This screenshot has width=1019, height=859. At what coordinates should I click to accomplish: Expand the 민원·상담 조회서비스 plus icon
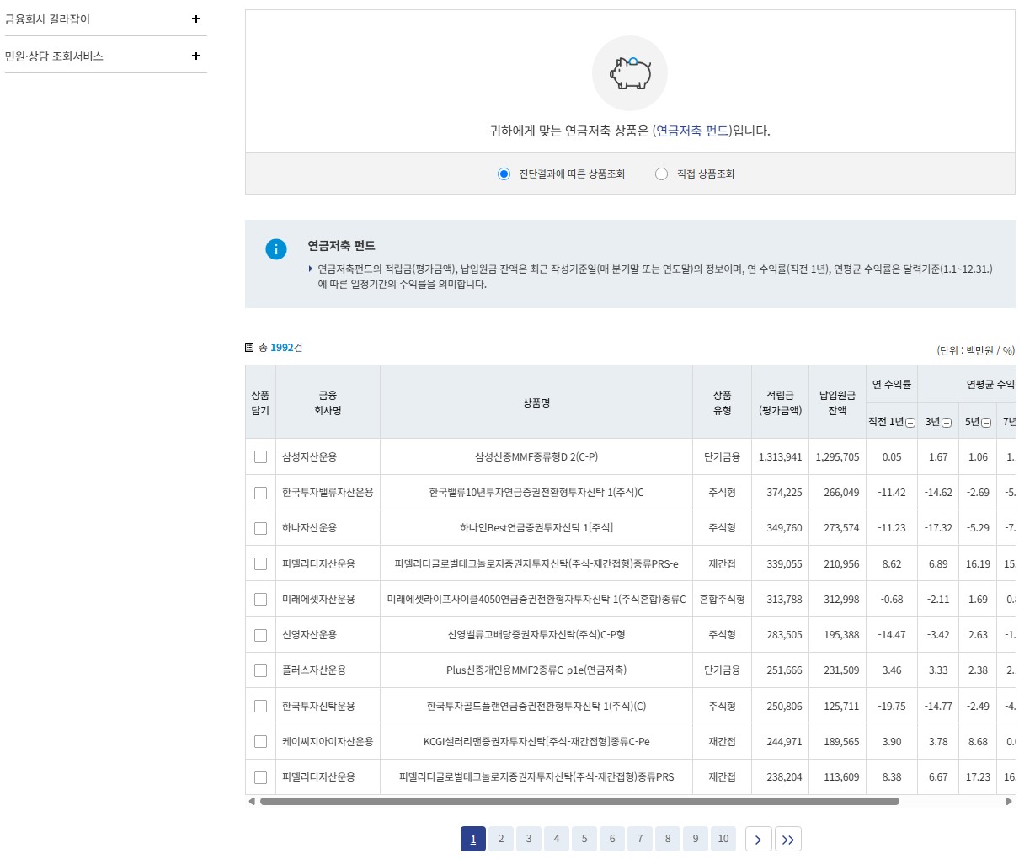195,56
